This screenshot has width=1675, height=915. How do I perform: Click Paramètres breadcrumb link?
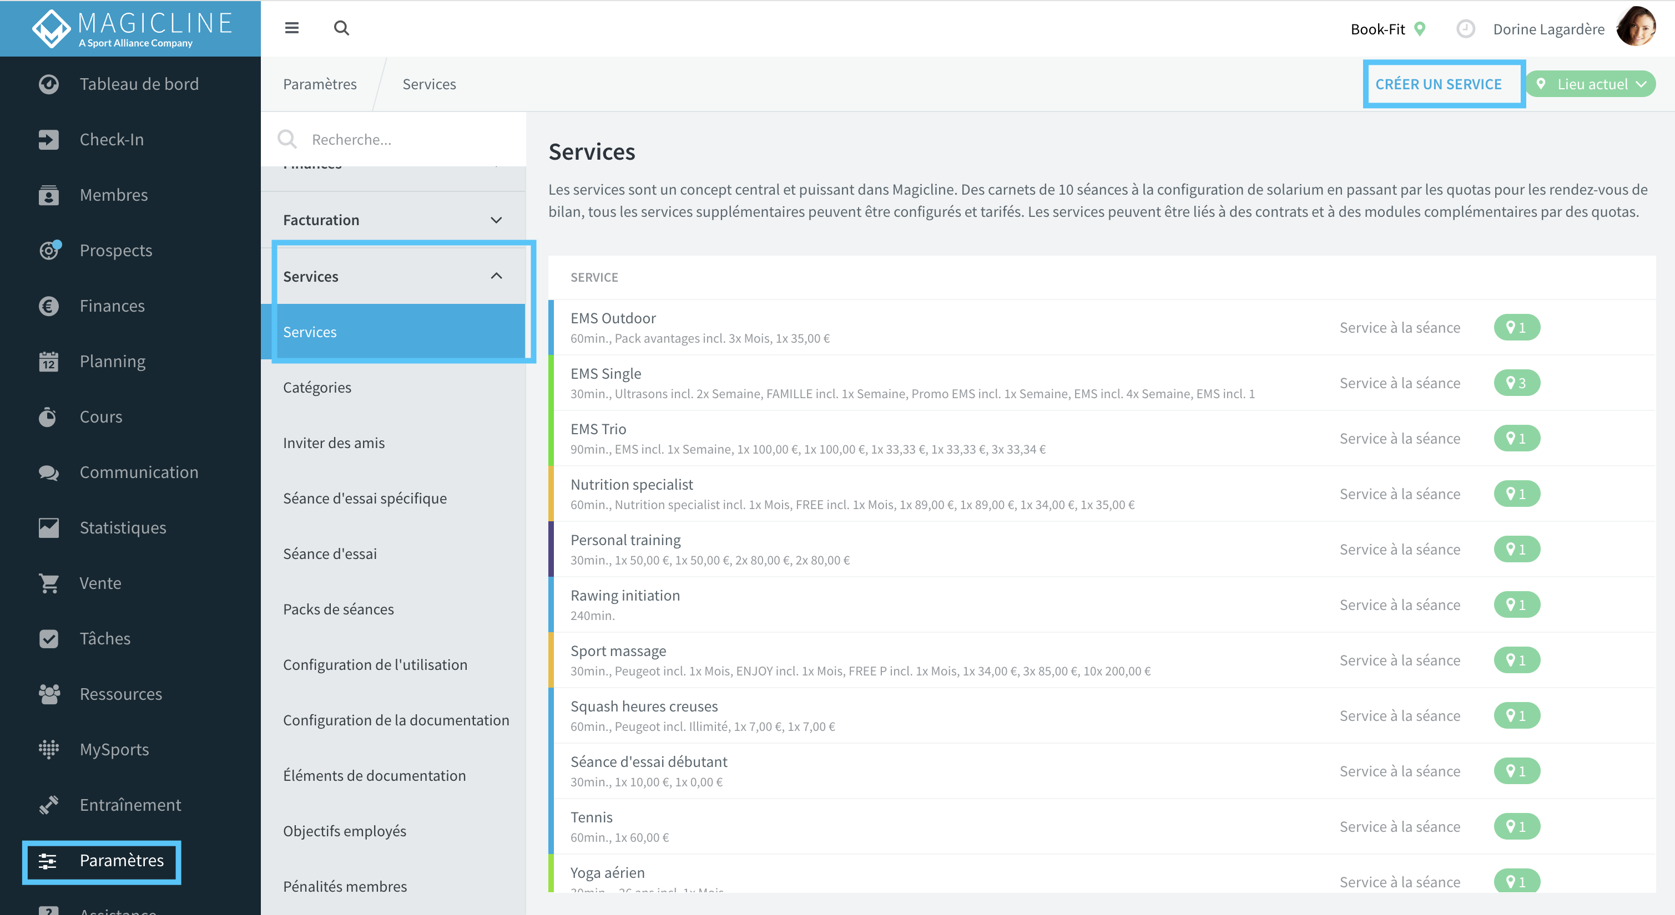tap(320, 84)
